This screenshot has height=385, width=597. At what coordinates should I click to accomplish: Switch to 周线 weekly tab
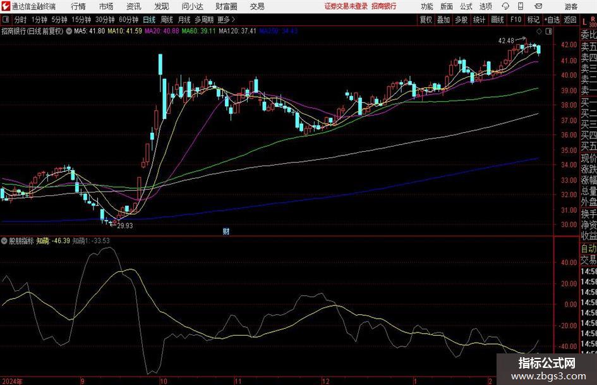(x=167, y=20)
